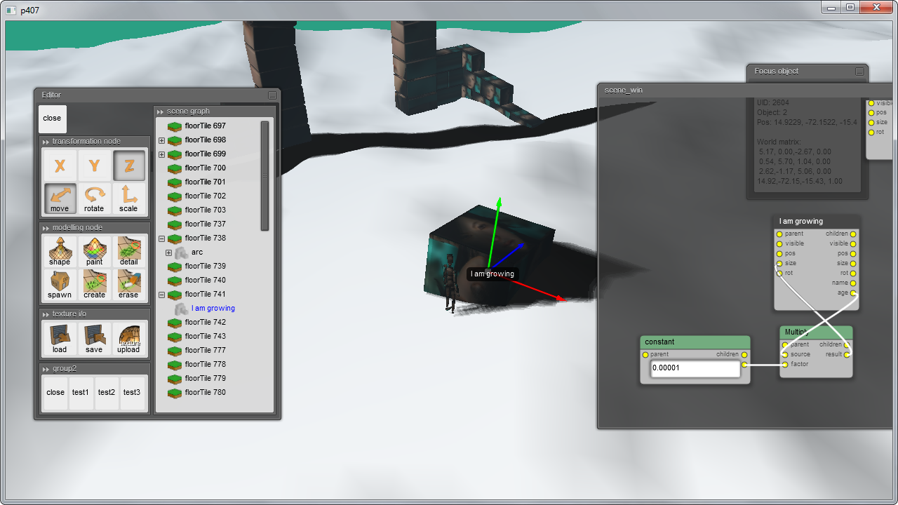Upload a texture using upload icon
This screenshot has height=505, width=898.
click(x=128, y=339)
